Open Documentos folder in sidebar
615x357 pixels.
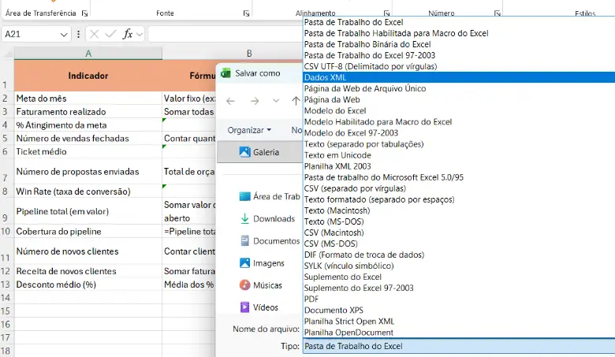coord(270,240)
